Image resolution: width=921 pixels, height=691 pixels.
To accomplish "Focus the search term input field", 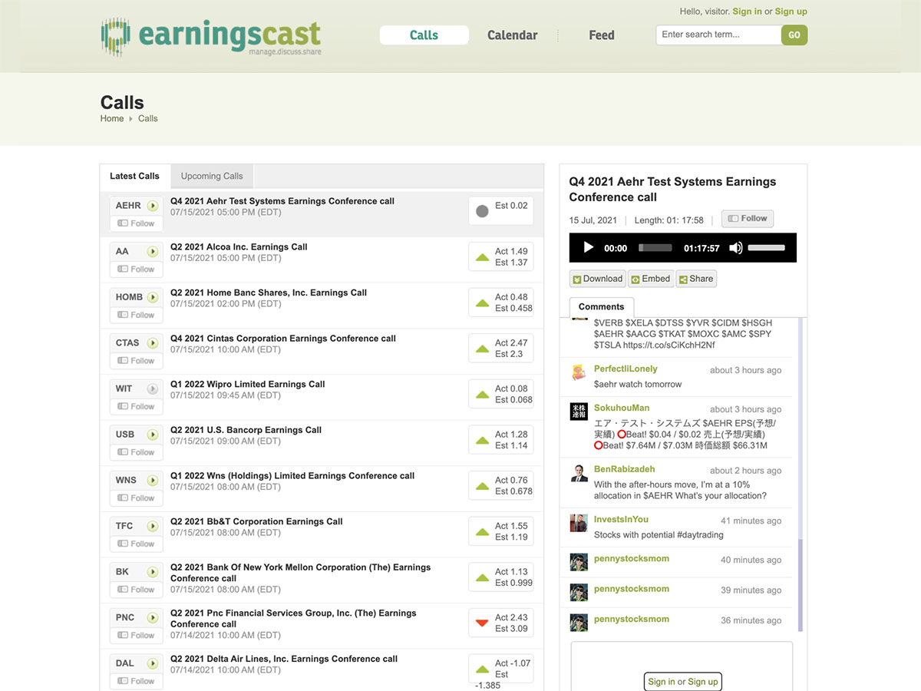I will click(718, 35).
